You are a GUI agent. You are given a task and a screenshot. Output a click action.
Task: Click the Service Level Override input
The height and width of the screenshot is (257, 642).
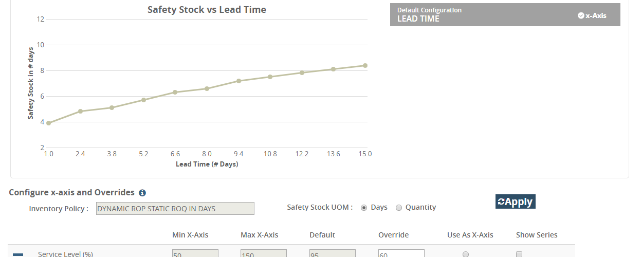[x=401, y=253]
